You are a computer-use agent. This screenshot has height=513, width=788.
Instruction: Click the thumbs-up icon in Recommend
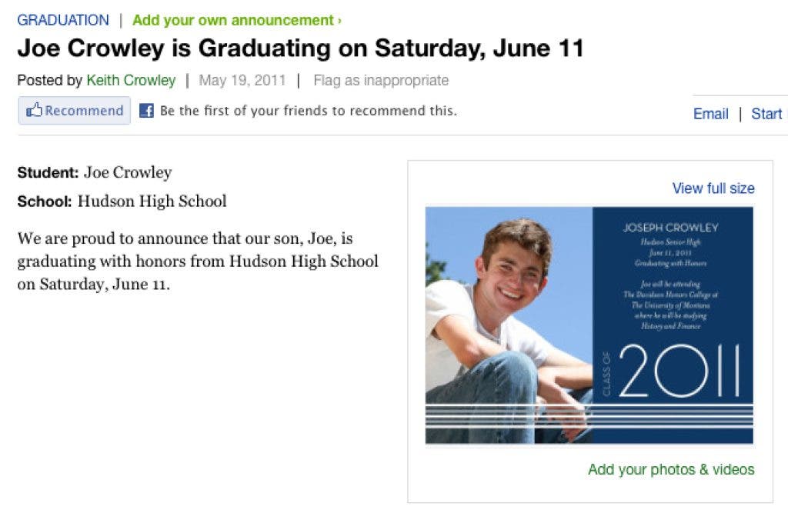point(34,111)
